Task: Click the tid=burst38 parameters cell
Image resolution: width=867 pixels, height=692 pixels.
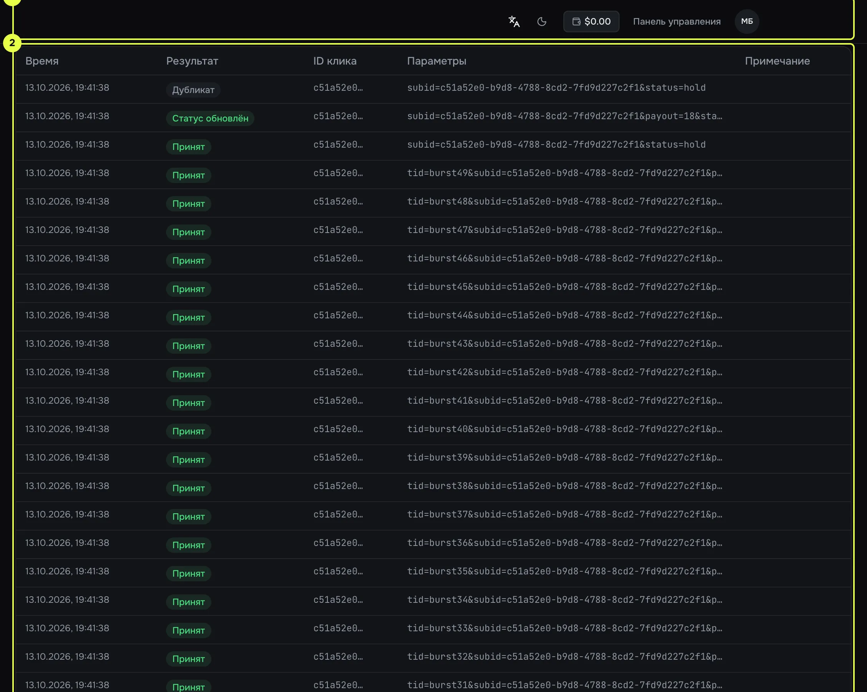Action: [565, 486]
